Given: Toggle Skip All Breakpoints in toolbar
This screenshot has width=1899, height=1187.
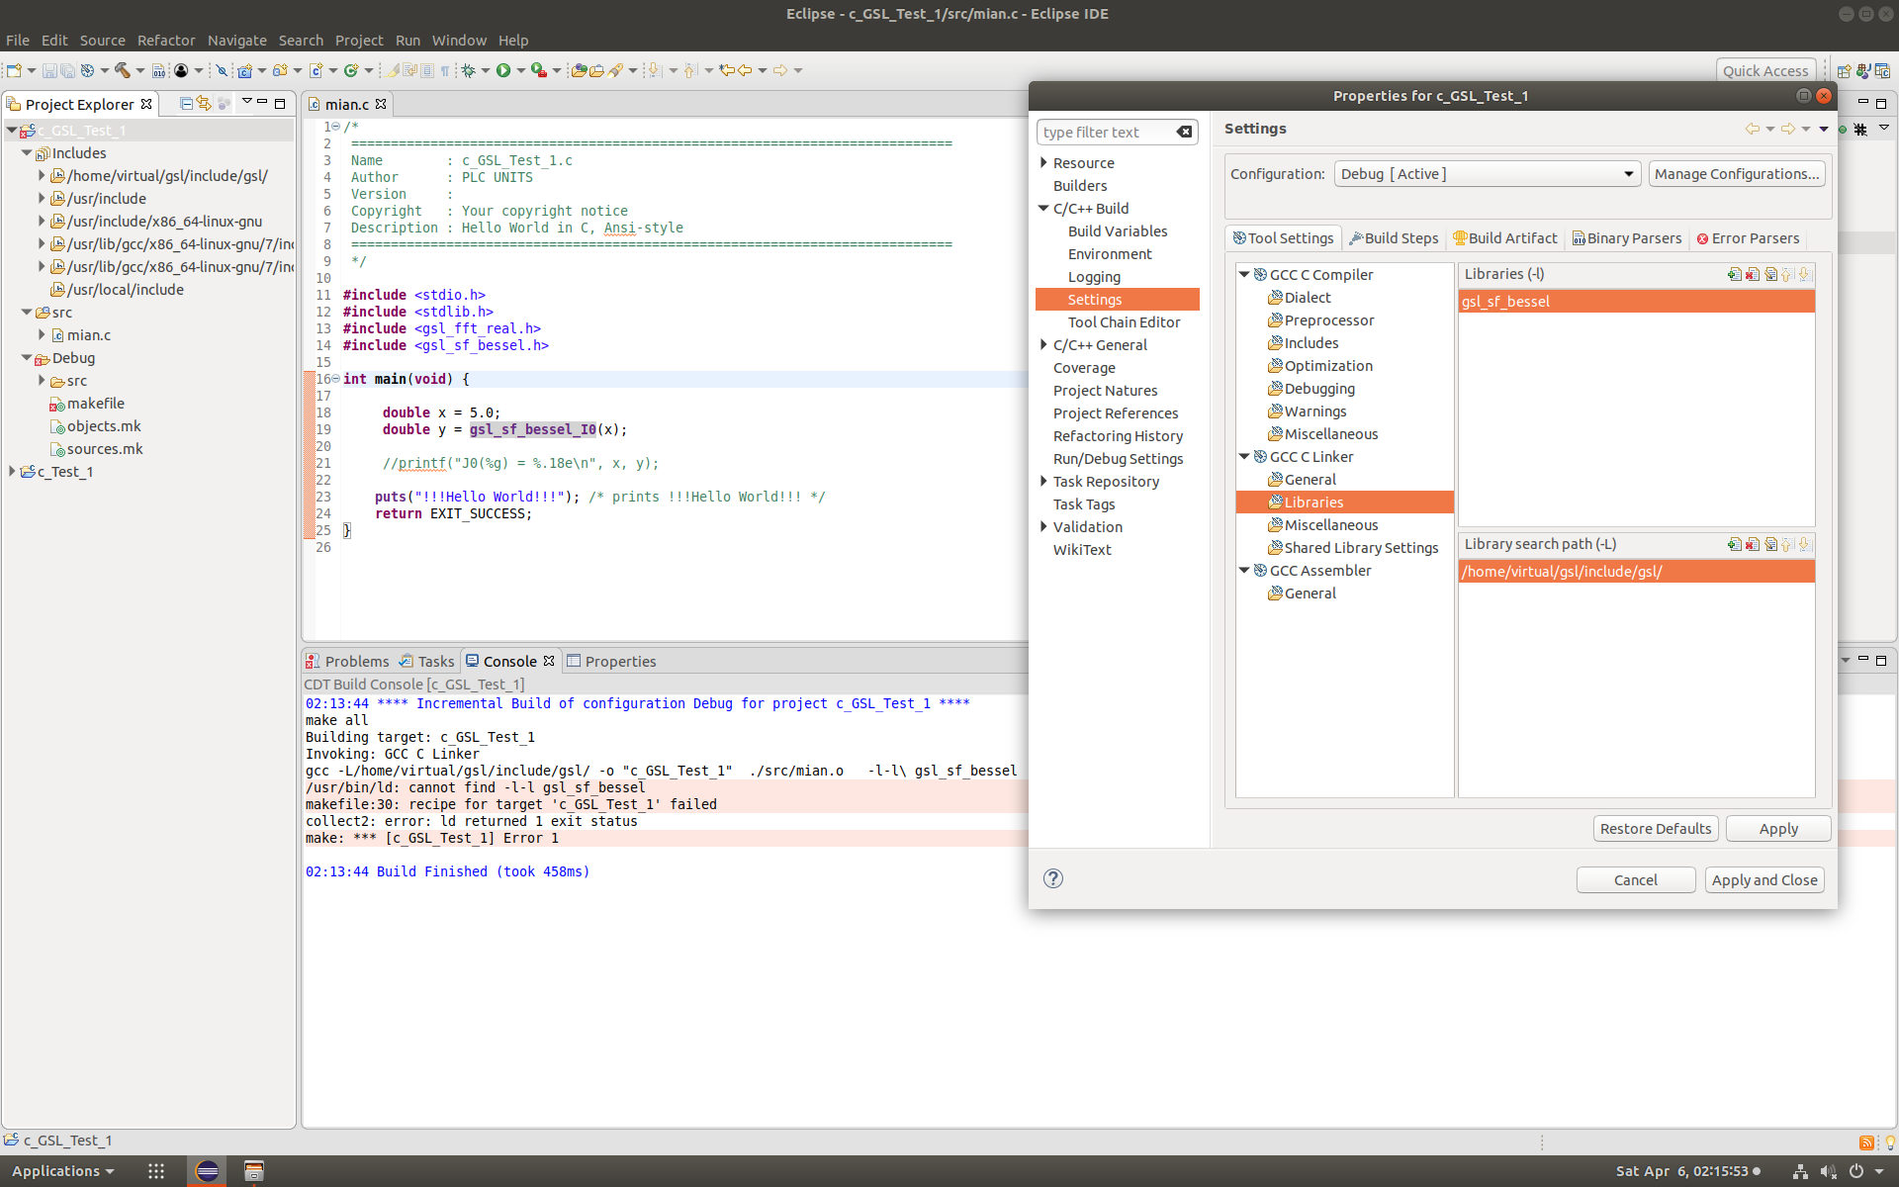Looking at the screenshot, I should [222, 70].
